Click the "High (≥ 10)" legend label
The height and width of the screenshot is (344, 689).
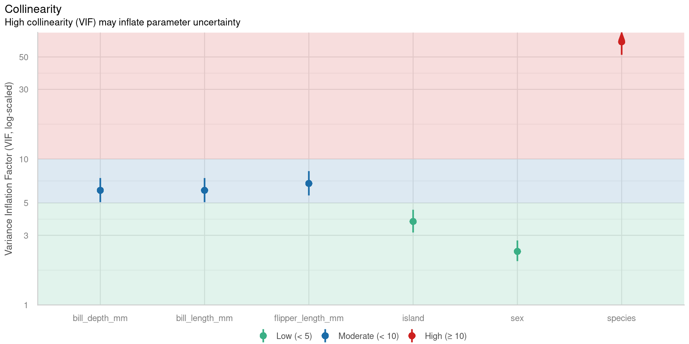[x=445, y=336]
